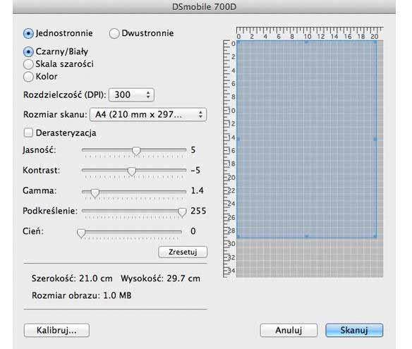Click the Rozmiar obrazu: 1.0 MB text
The image size is (412, 349).
81,295
